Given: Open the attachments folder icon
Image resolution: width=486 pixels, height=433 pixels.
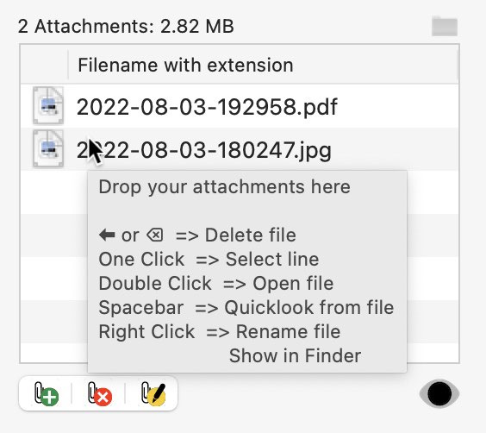Looking at the screenshot, I should click(445, 26).
